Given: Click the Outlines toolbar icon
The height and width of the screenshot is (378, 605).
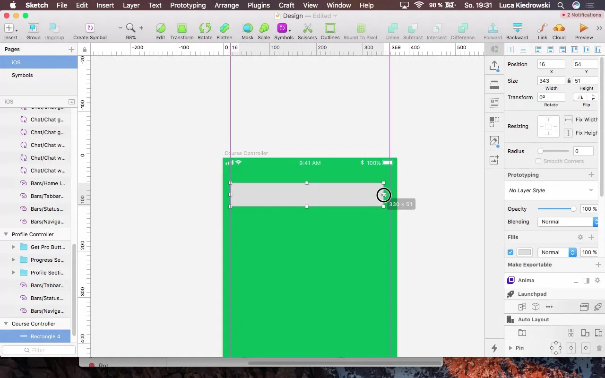Looking at the screenshot, I should pyautogui.click(x=330, y=28).
